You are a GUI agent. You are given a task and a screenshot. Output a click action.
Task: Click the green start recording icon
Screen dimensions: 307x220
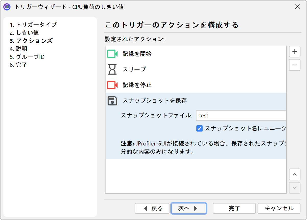tap(112, 54)
